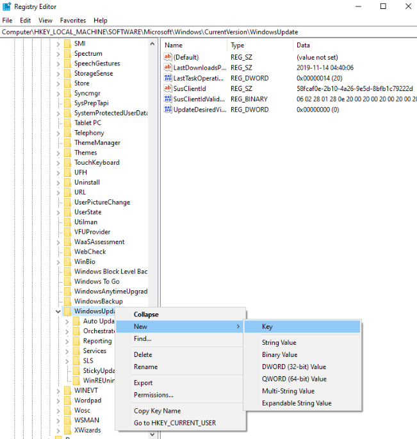The image size is (417, 439).
Task: Select the SusClientId string value icon
Action: pyautogui.click(x=169, y=88)
